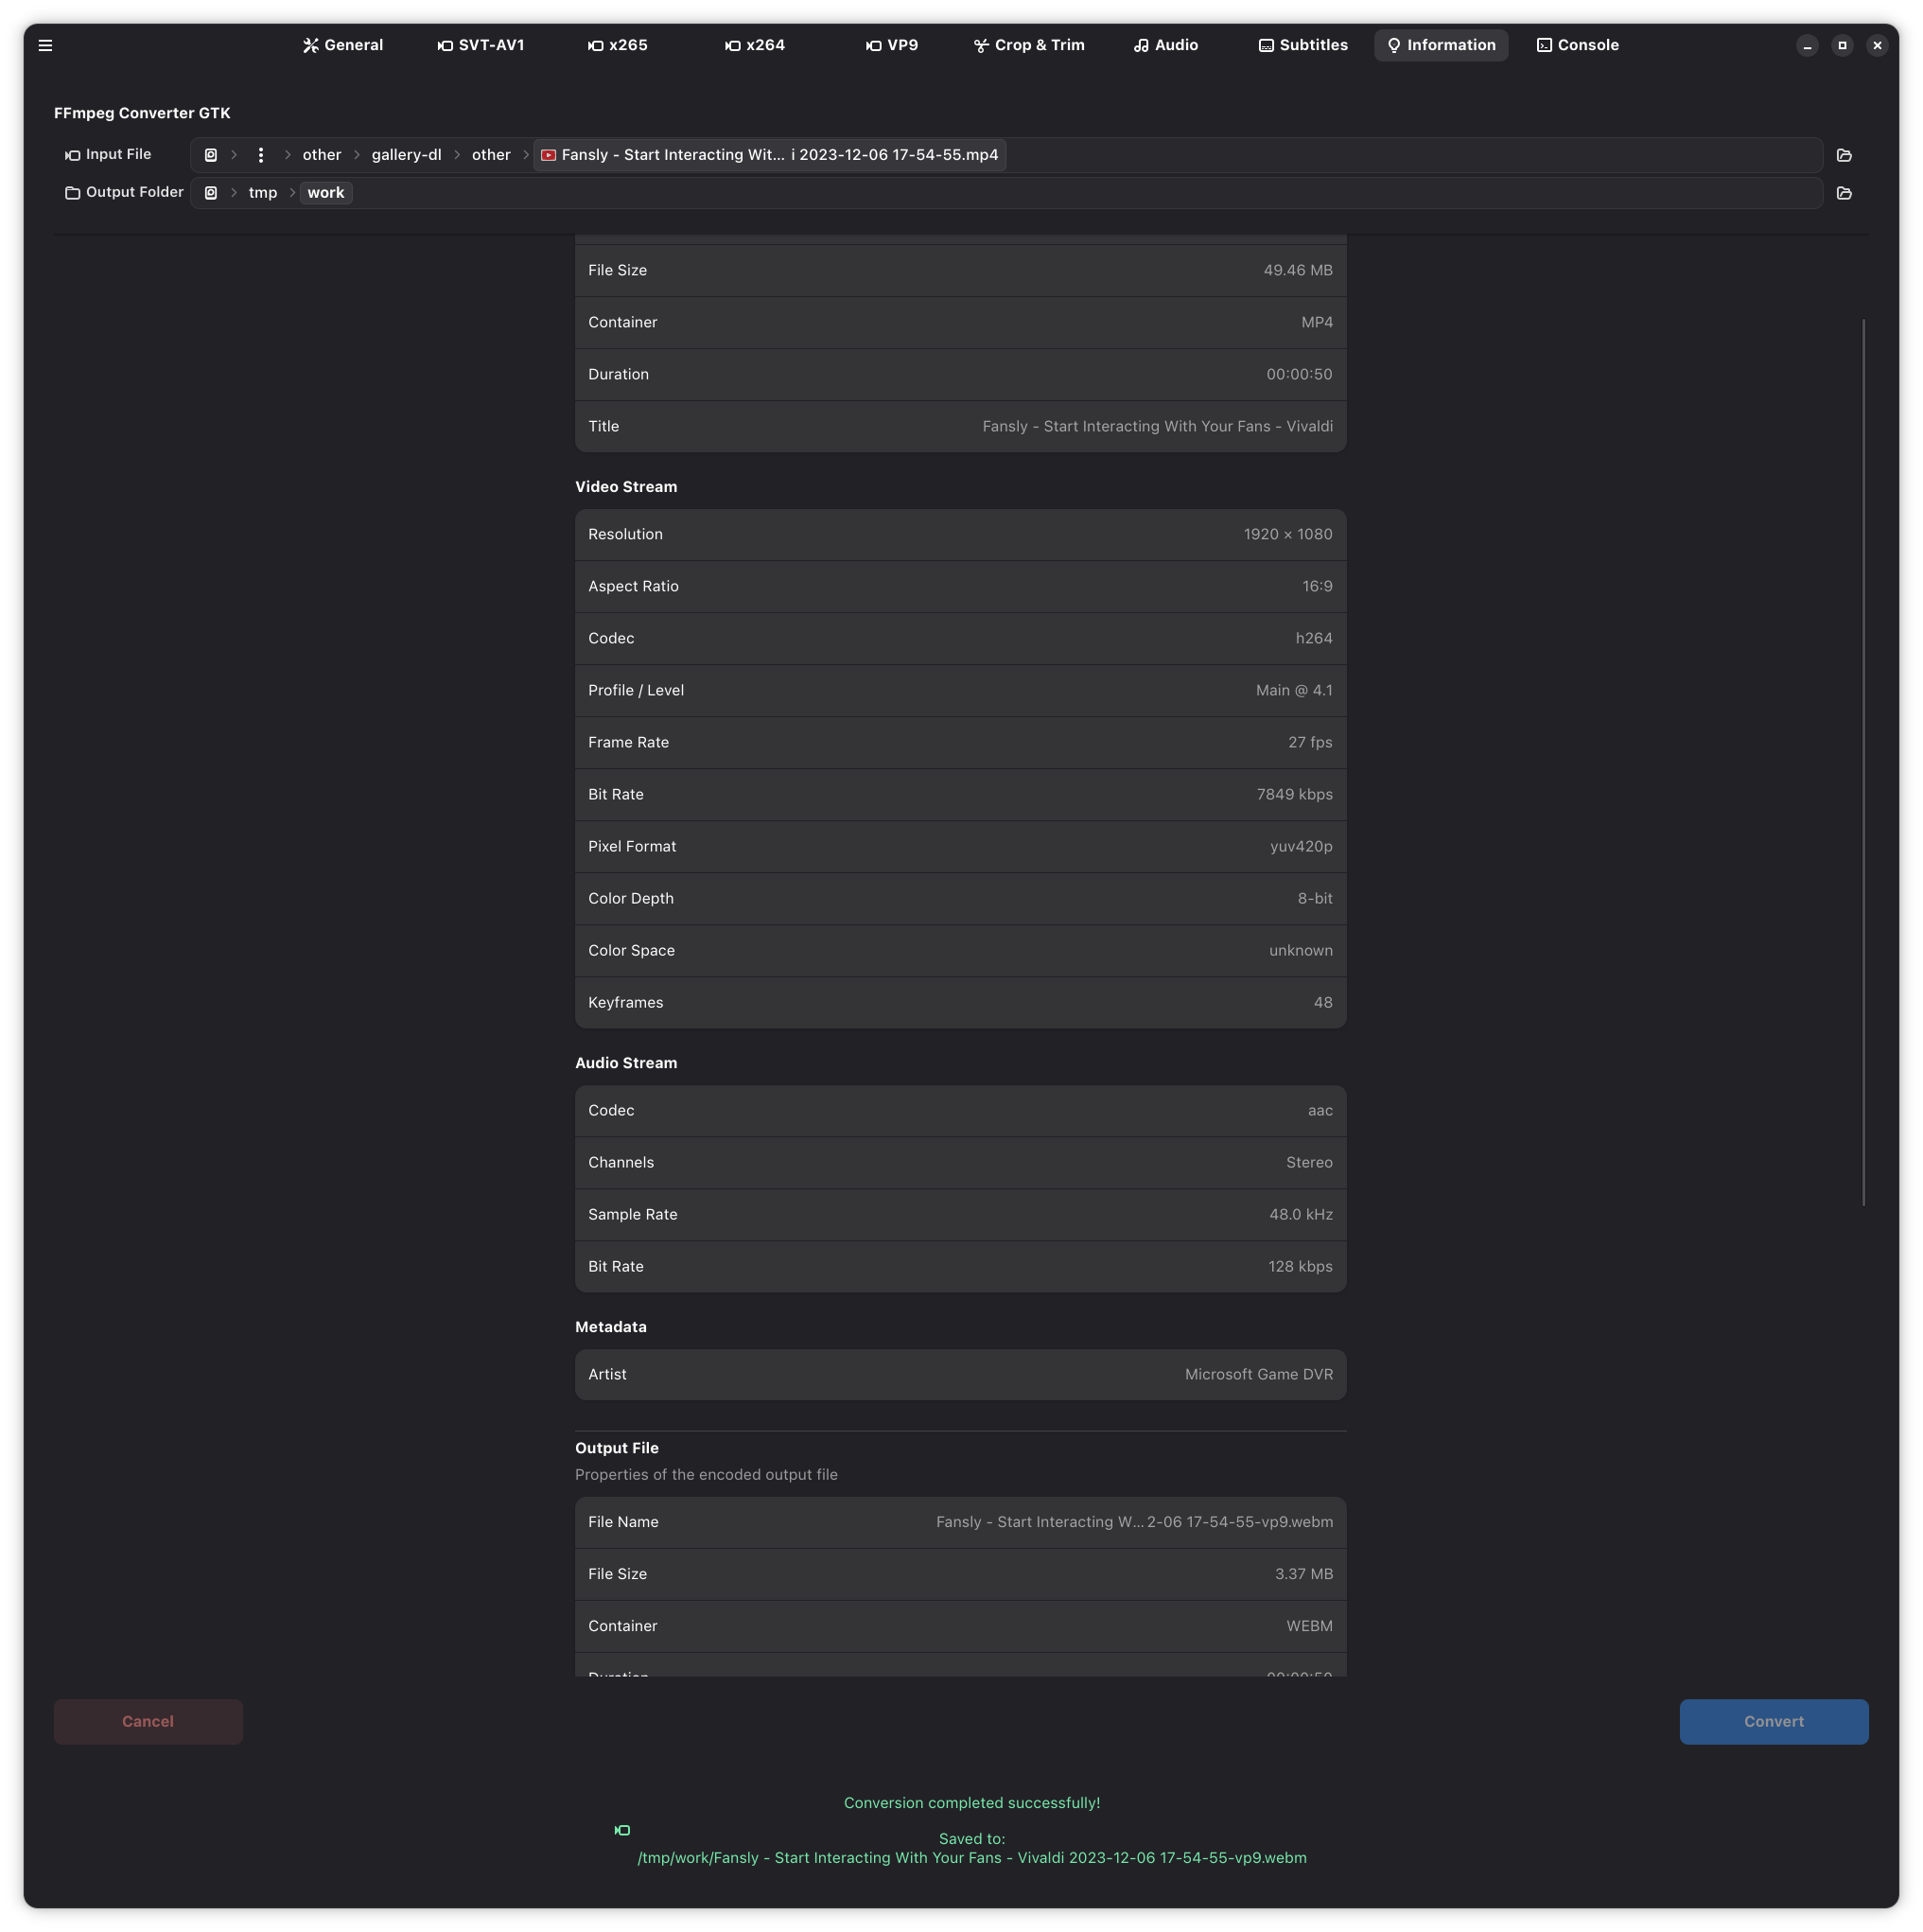1923x1932 pixels.
Task: Open the Console tab
Action: 1577,45
